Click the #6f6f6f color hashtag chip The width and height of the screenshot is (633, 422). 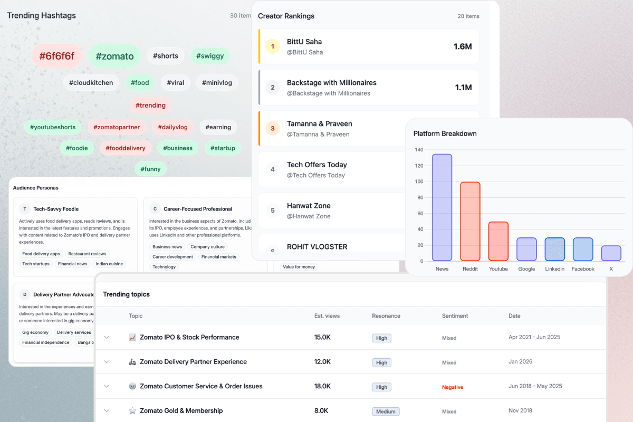[x=56, y=55]
